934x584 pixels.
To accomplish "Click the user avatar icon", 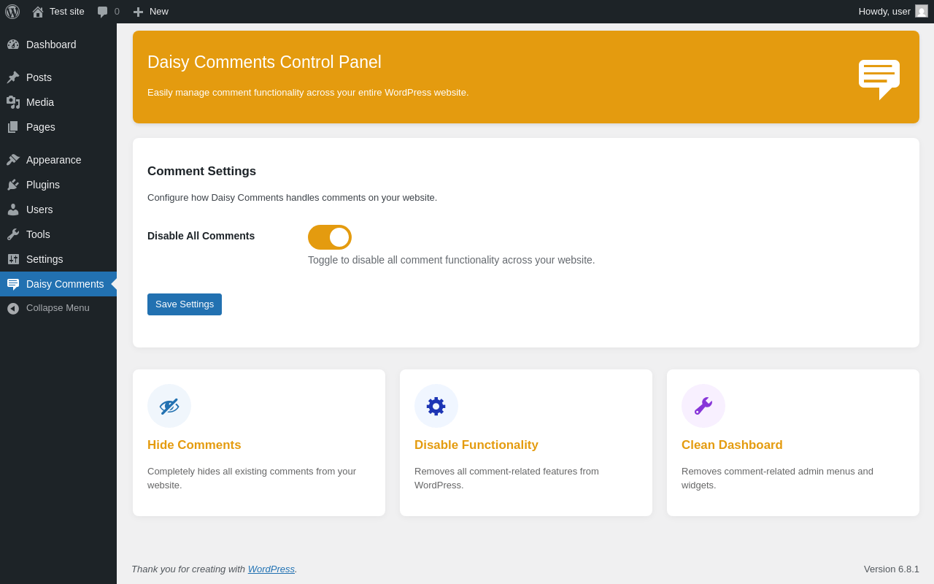I will tap(922, 12).
